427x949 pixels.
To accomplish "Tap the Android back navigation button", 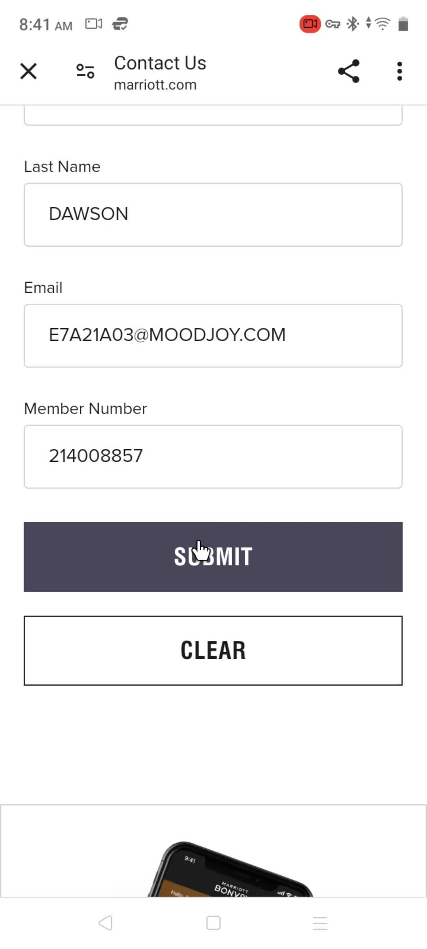I will click(x=106, y=923).
